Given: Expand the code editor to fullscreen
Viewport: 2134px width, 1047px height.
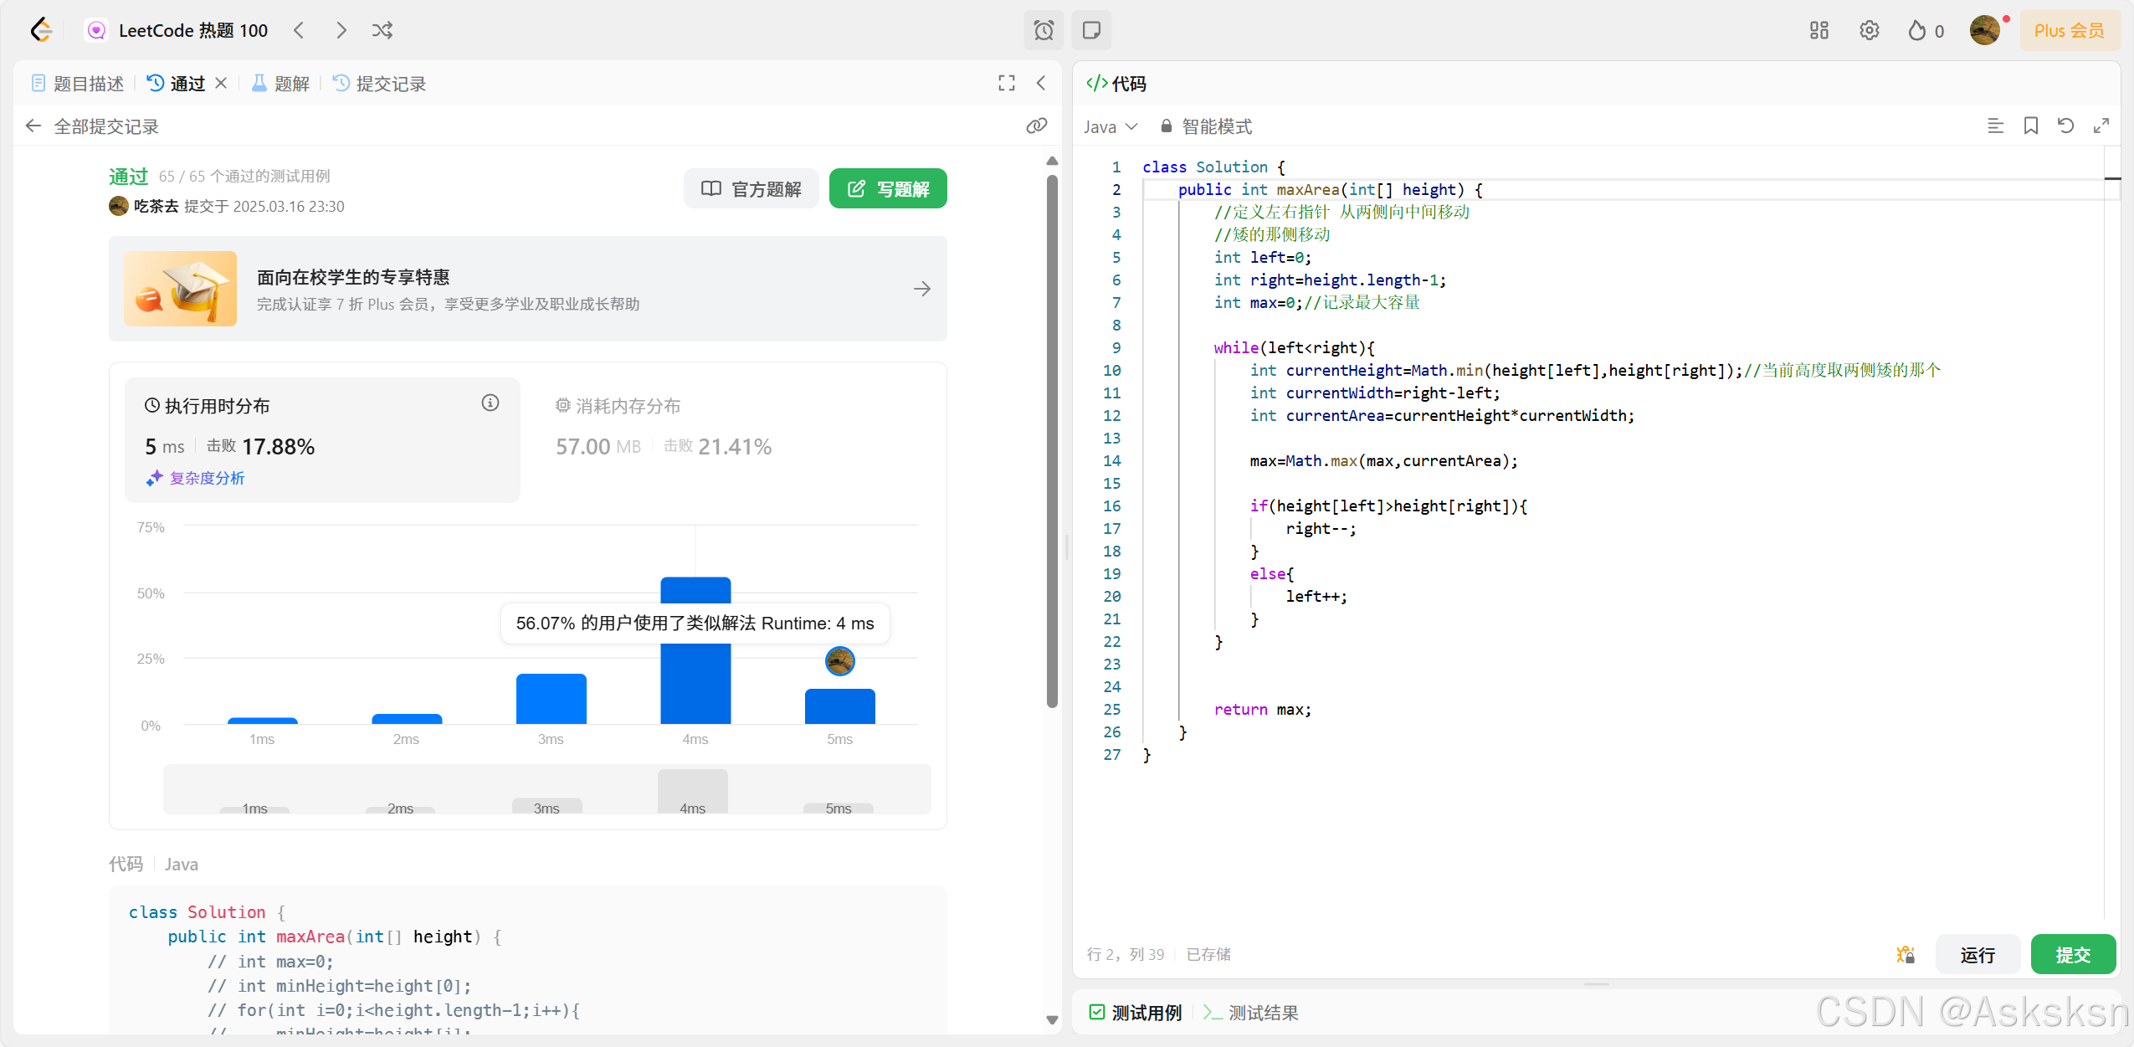Looking at the screenshot, I should (x=2101, y=126).
